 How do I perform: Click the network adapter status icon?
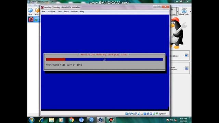click(x=136, y=114)
